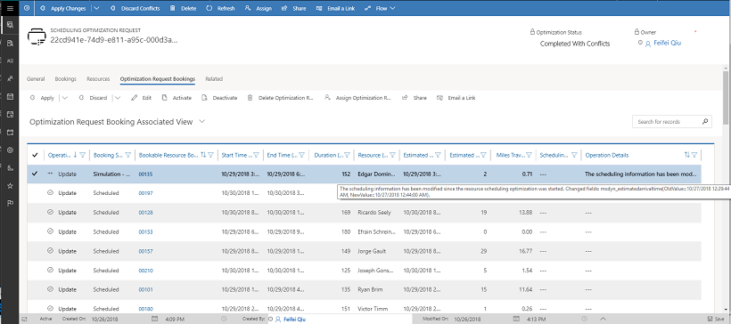
Task: Click the Email a Link icon in top bar
Action: [x=319, y=8]
